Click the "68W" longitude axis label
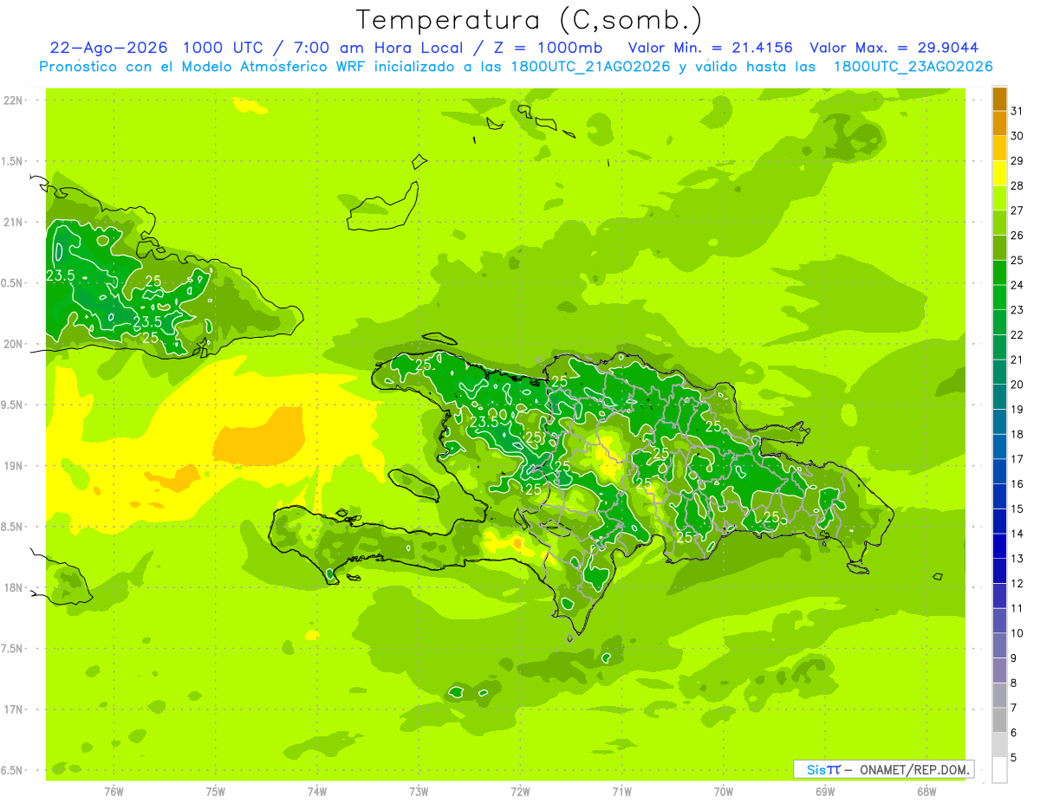Screen dimensions: 1040x803 point(926,792)
